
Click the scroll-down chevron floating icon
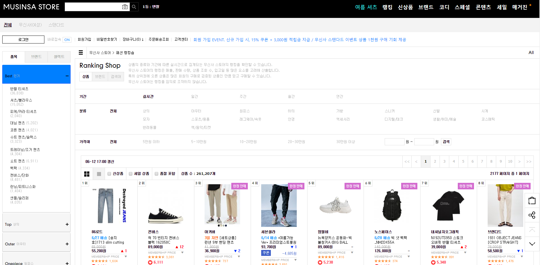point(532,244)
